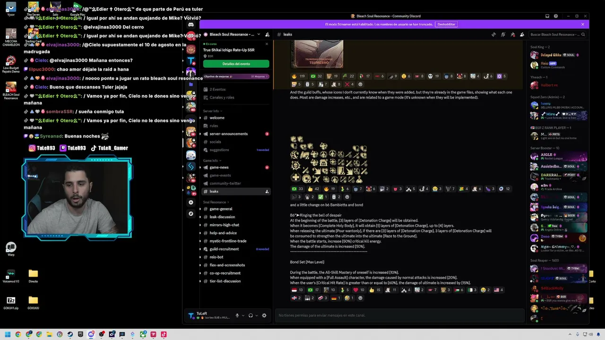Click Deshabilitar streamer mode button
The image size is (605, 340).
tap(446, 24)
